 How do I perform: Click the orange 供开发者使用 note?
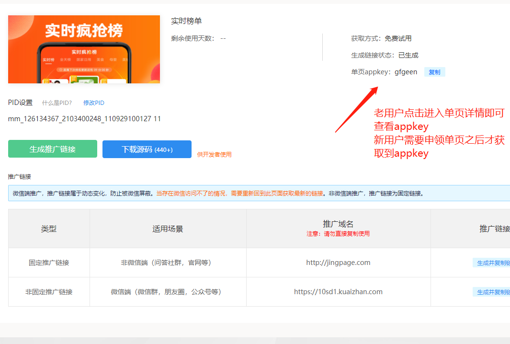tap(214, 154)
